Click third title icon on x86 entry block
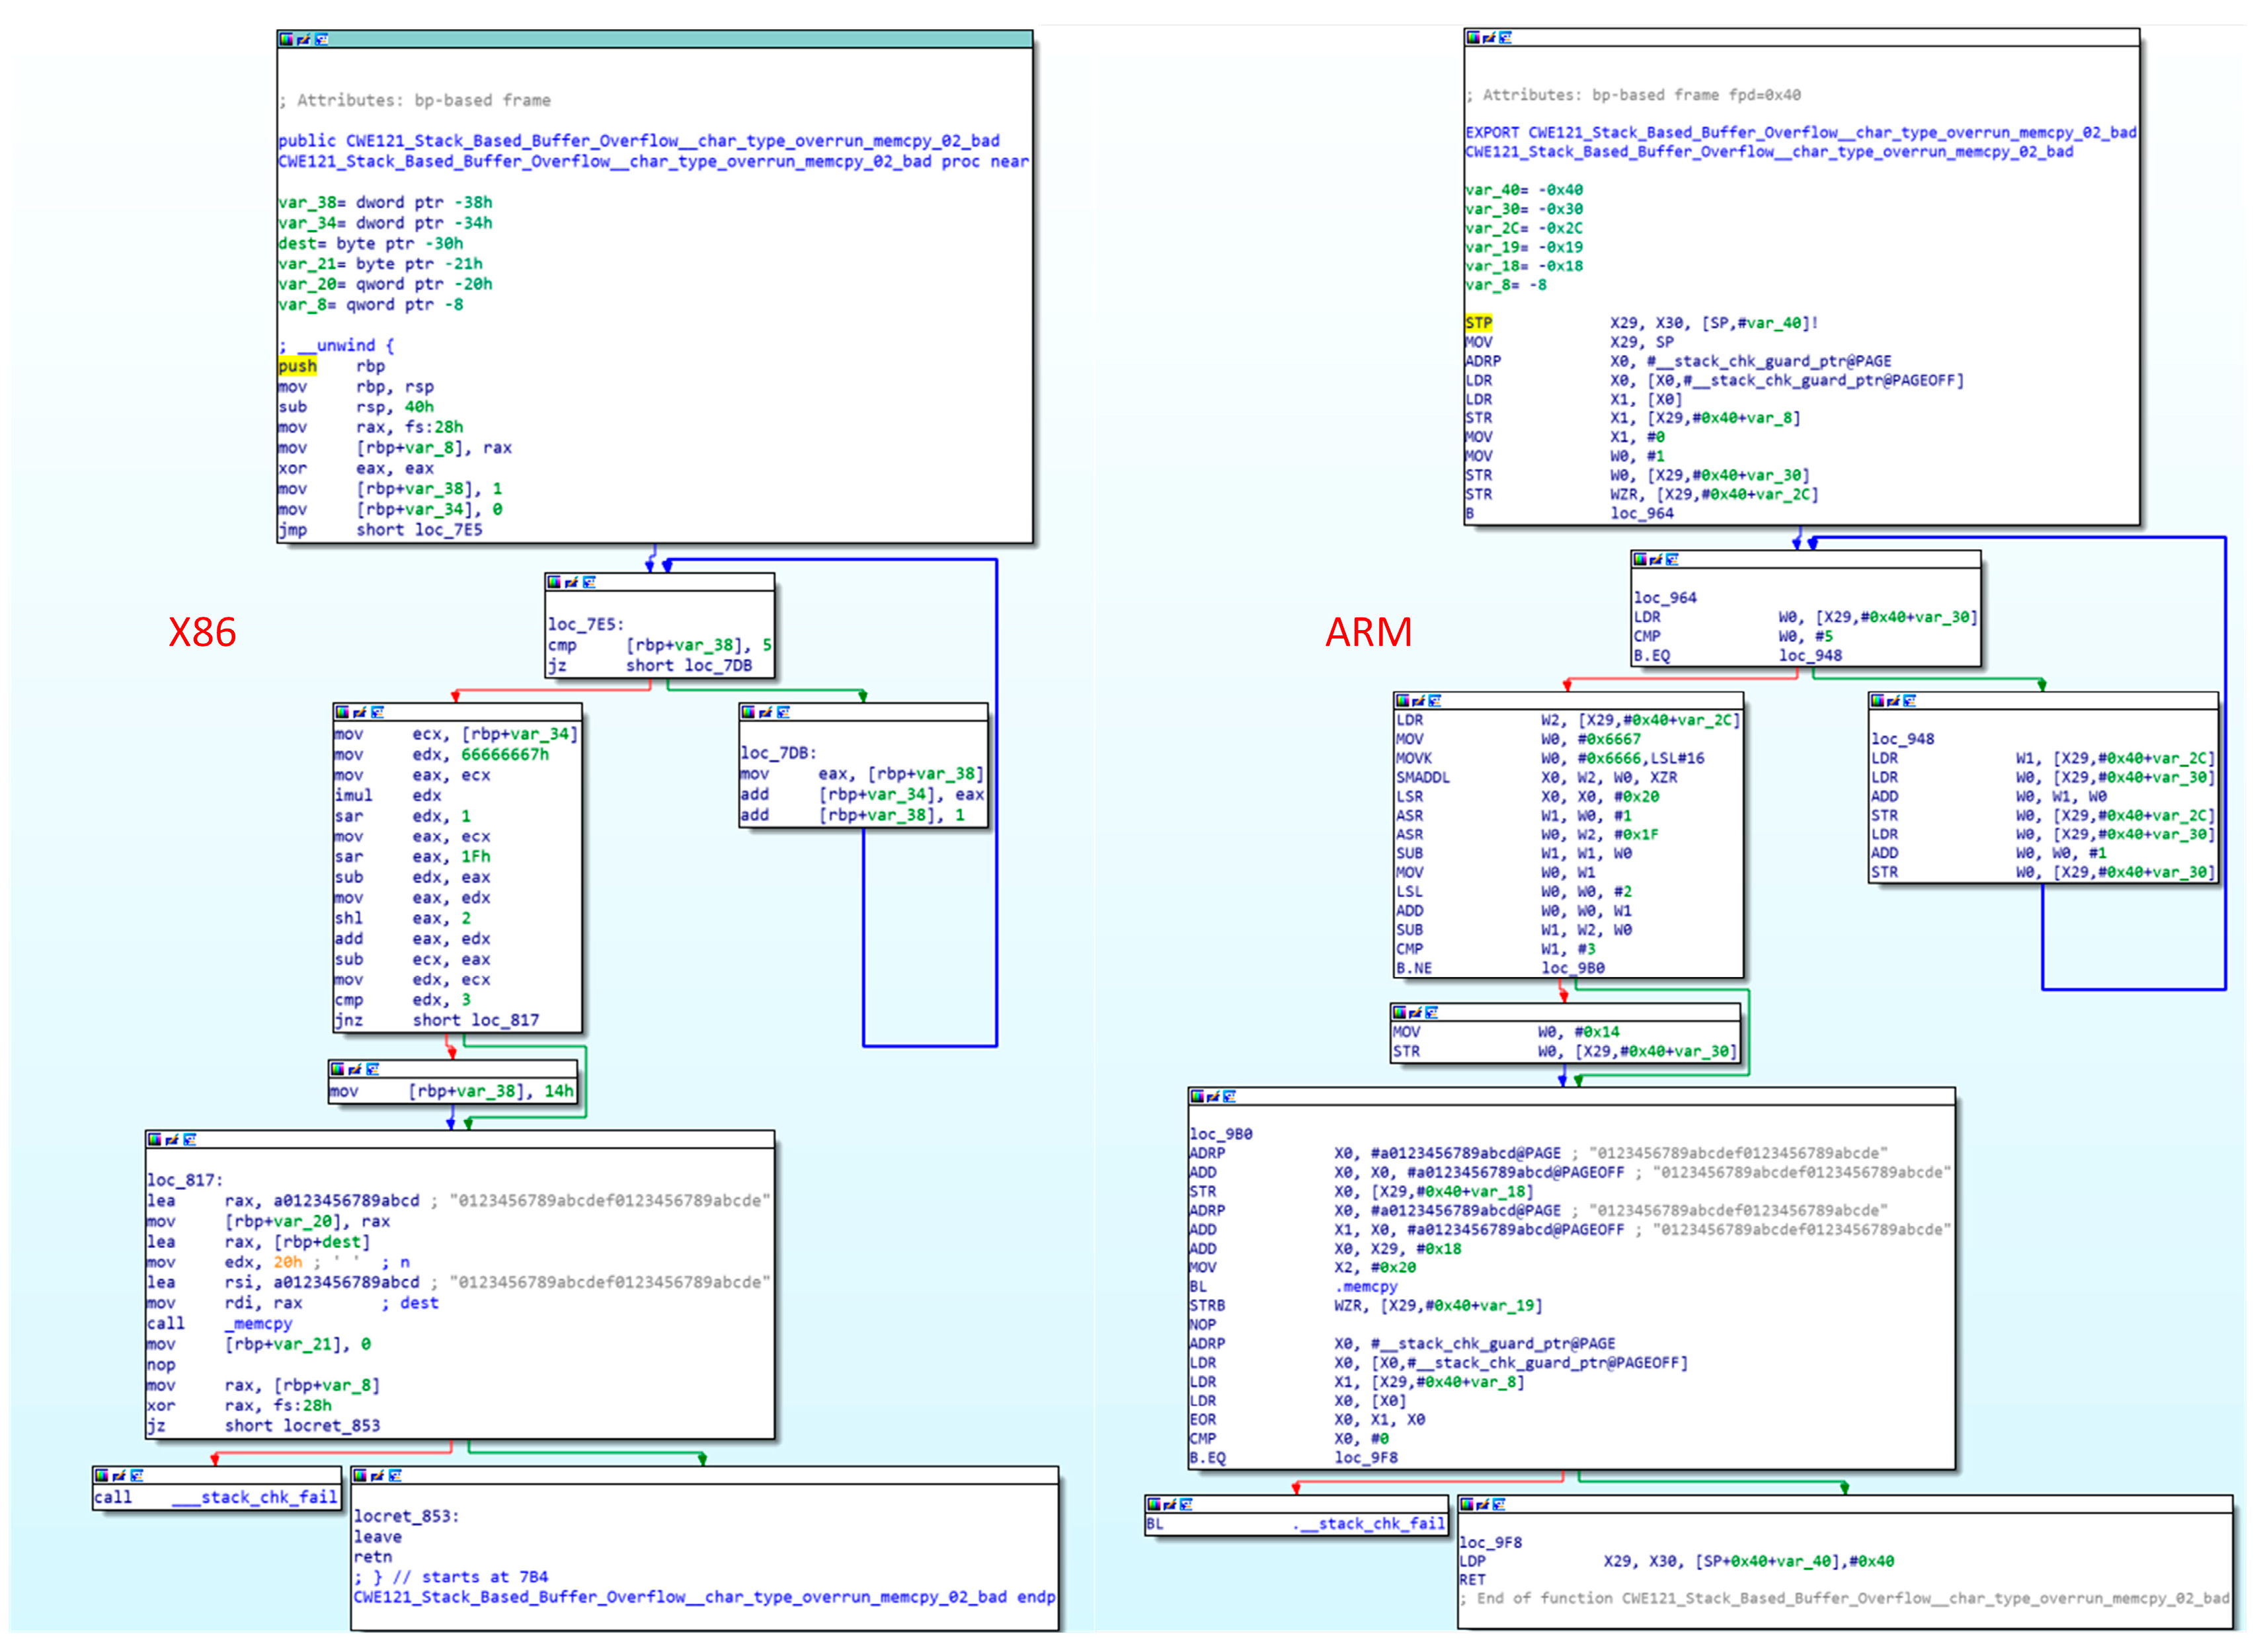Image resolution: width=2265 pixels, height=1652 pixels. pyautogui.click(x=321, y=39)
